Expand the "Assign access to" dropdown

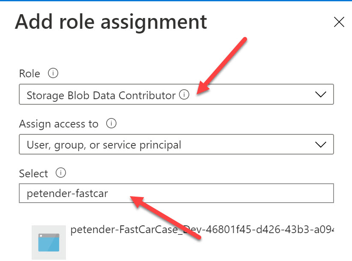[x=321, y=144]
